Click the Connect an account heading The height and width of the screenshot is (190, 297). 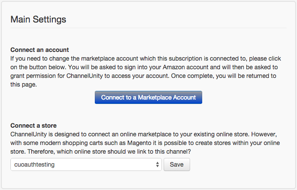click(x=39, y=50)
